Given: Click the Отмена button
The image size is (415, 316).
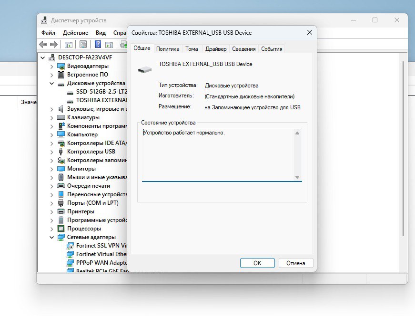Looking at the screenshot, I should click(296, 263).
